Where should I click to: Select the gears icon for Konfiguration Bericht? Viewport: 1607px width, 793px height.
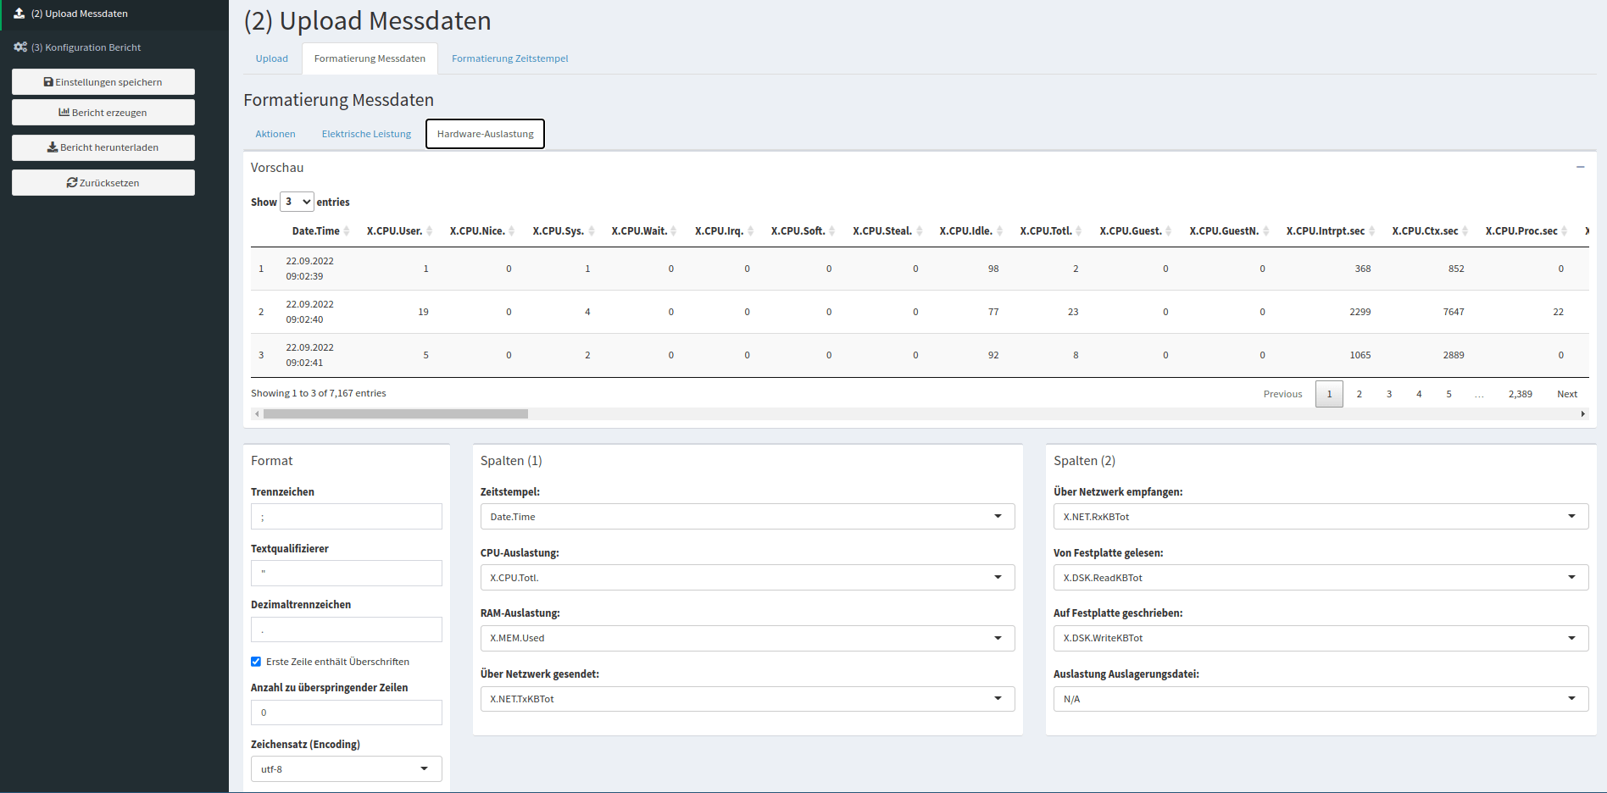pyautogui.click(x=20, y=47)
